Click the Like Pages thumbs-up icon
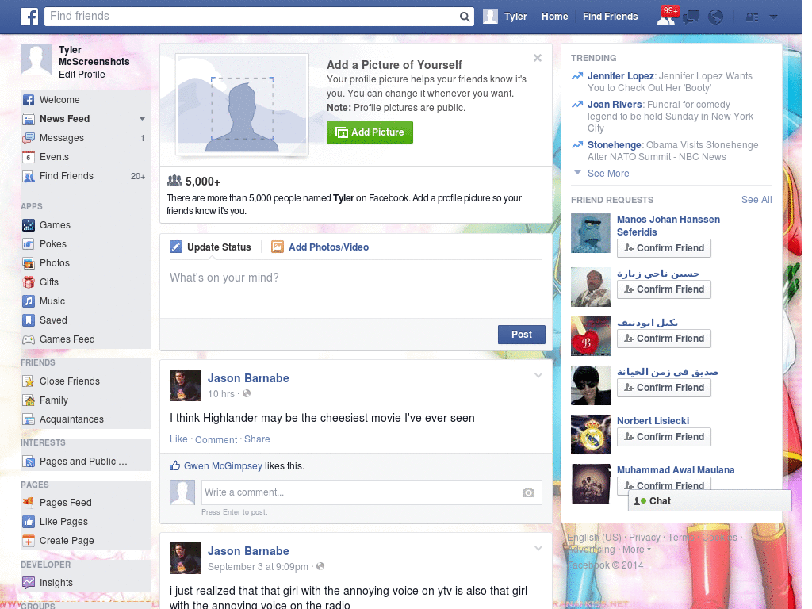The width and height of the screenshot is (812, 609). 29,522
